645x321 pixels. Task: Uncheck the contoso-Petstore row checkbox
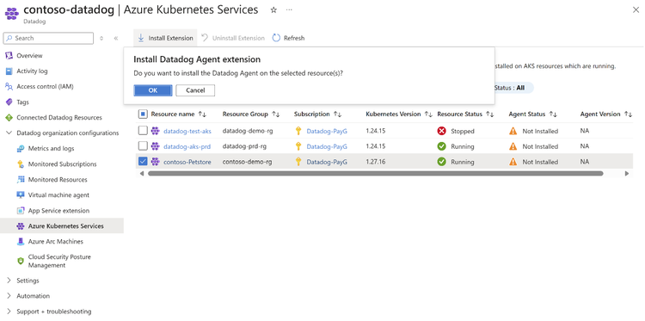143,162
